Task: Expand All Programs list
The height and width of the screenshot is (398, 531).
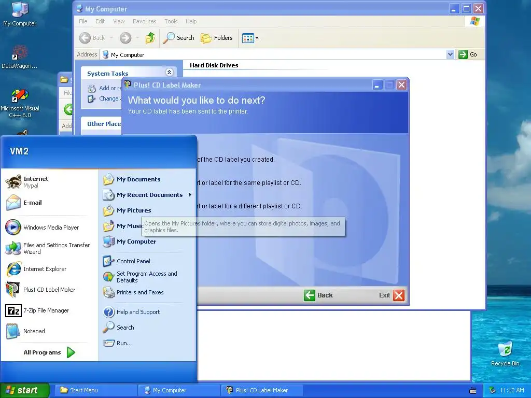Action: [x=49, y=352]
